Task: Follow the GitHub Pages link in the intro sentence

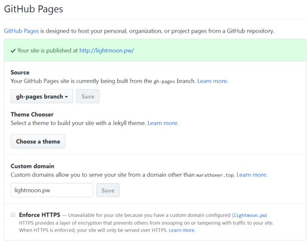Action: [21, 31]
